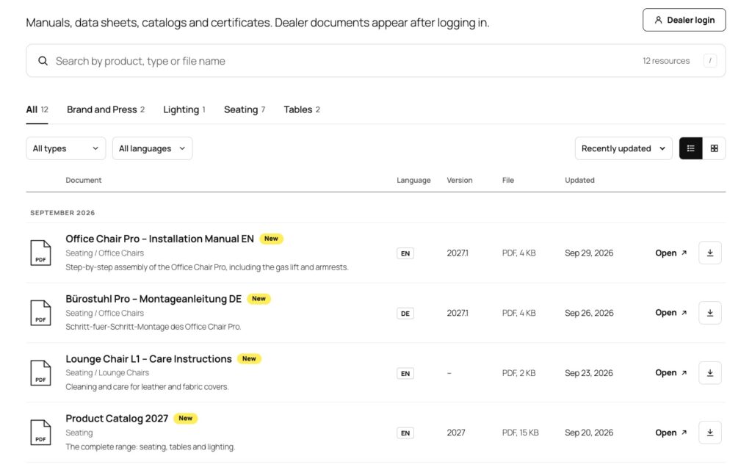Image resolution: width=752 pixels, height=470 pixels.
Task: Download Office Chair Pro Installation Manual
Action: pos(710,253)
